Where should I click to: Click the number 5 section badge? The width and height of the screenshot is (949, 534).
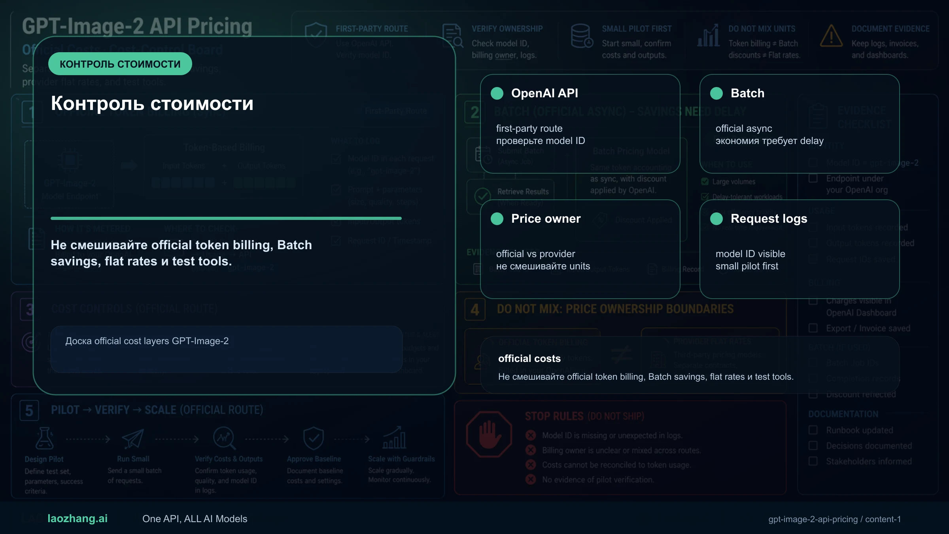tap(29, 411)
